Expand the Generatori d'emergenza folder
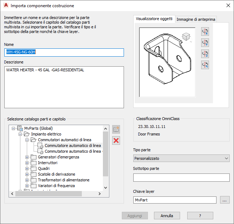Viewport: 234px width, 224px height. (27, 157)
